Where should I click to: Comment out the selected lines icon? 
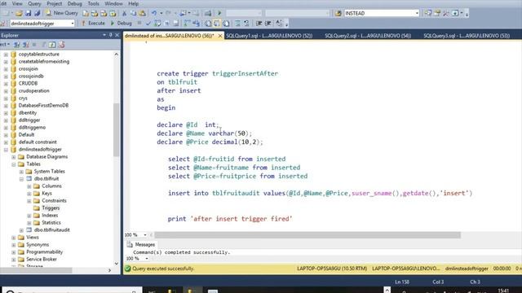(x=237, y=24)
